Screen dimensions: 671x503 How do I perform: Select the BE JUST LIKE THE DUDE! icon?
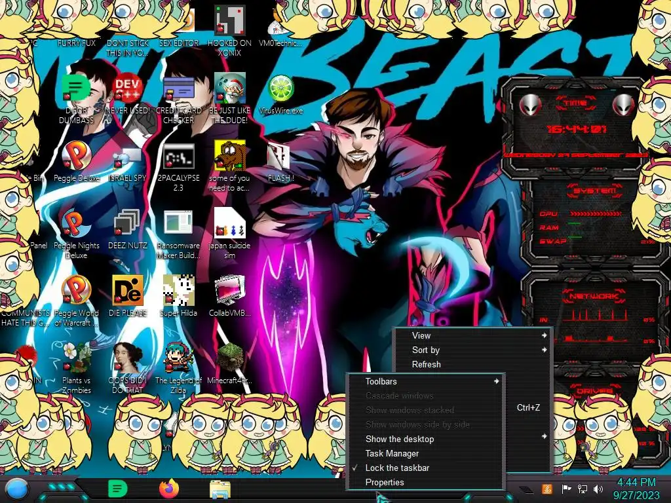point(230,88)
